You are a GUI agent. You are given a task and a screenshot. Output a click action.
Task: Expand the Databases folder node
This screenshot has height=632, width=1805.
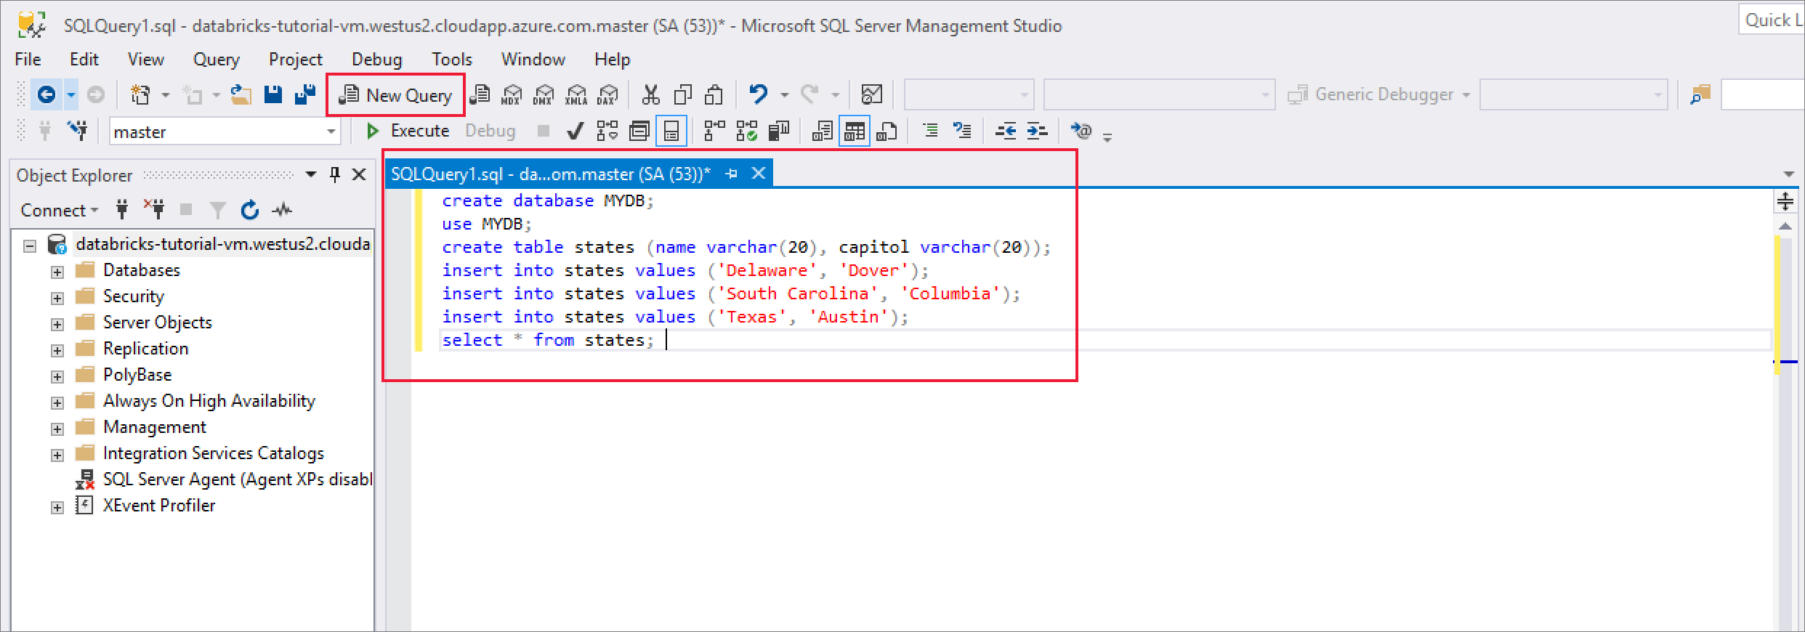click(x=57, y=272)
